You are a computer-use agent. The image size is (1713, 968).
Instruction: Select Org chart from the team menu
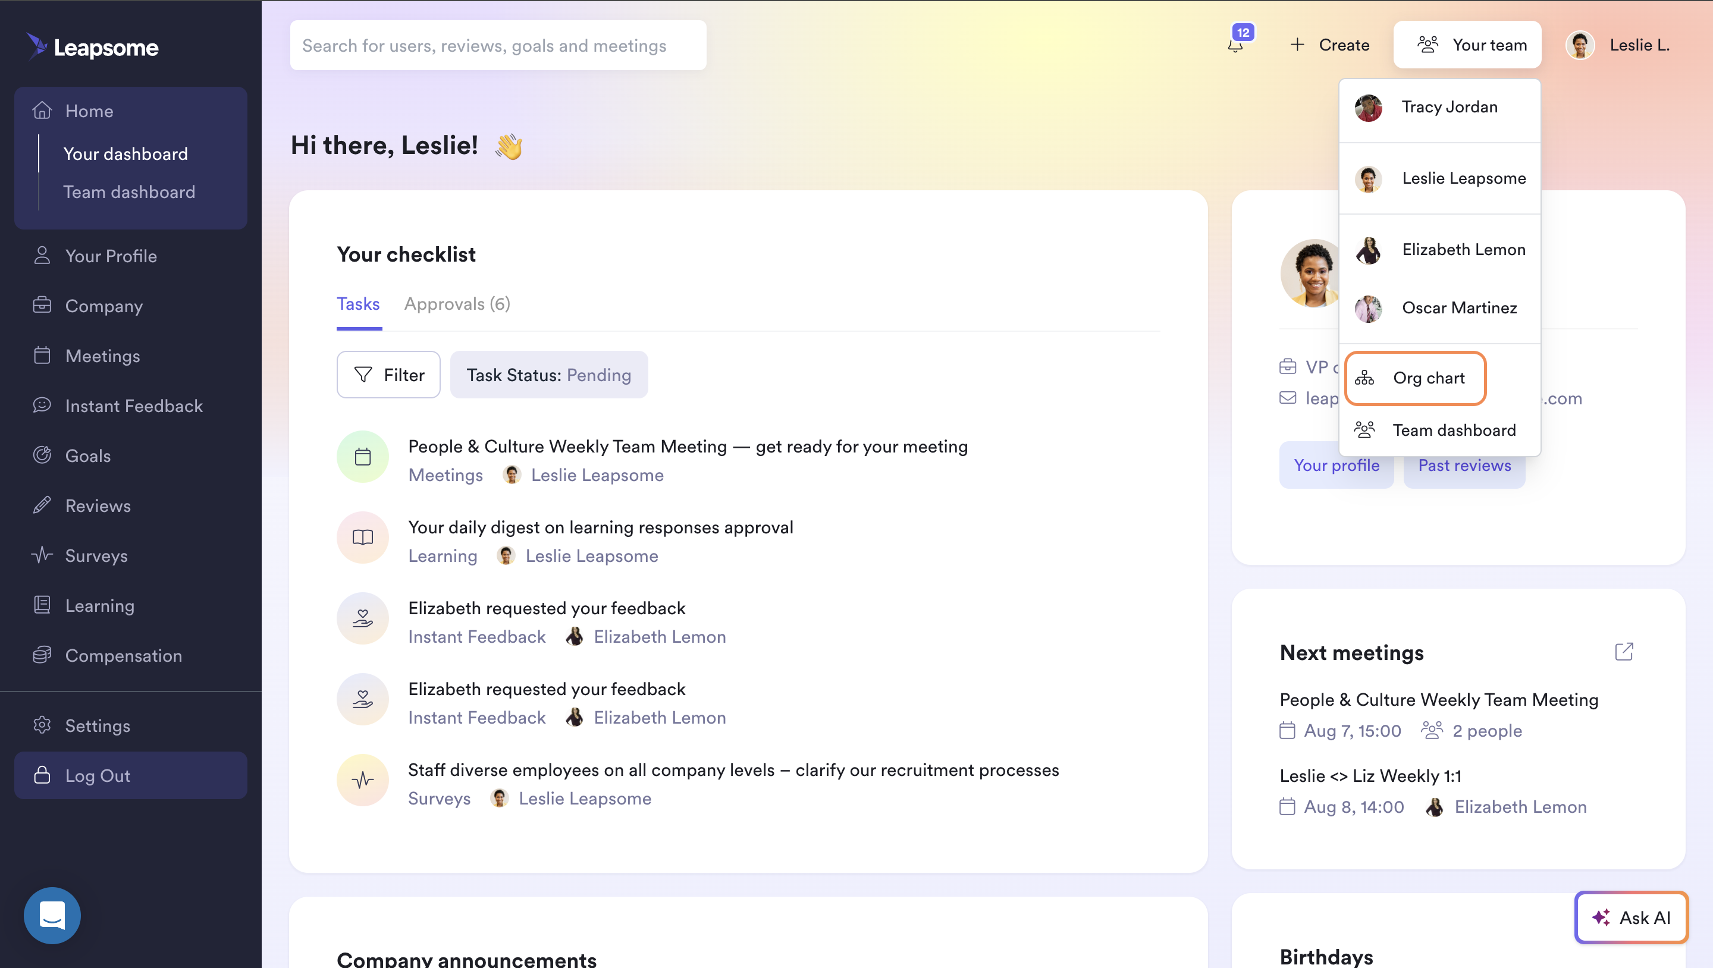1415,378
